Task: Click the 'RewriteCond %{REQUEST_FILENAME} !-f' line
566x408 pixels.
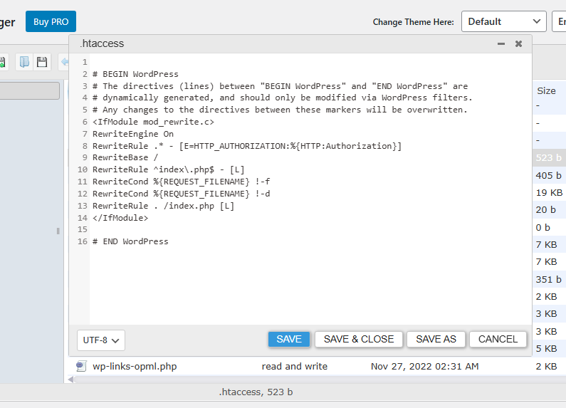Action: tap(182, 182)
